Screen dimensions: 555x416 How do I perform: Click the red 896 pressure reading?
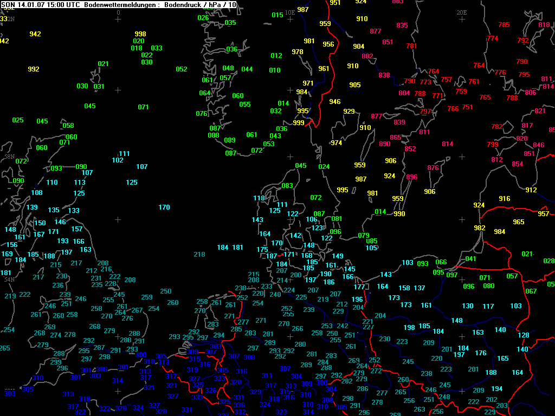412,177
